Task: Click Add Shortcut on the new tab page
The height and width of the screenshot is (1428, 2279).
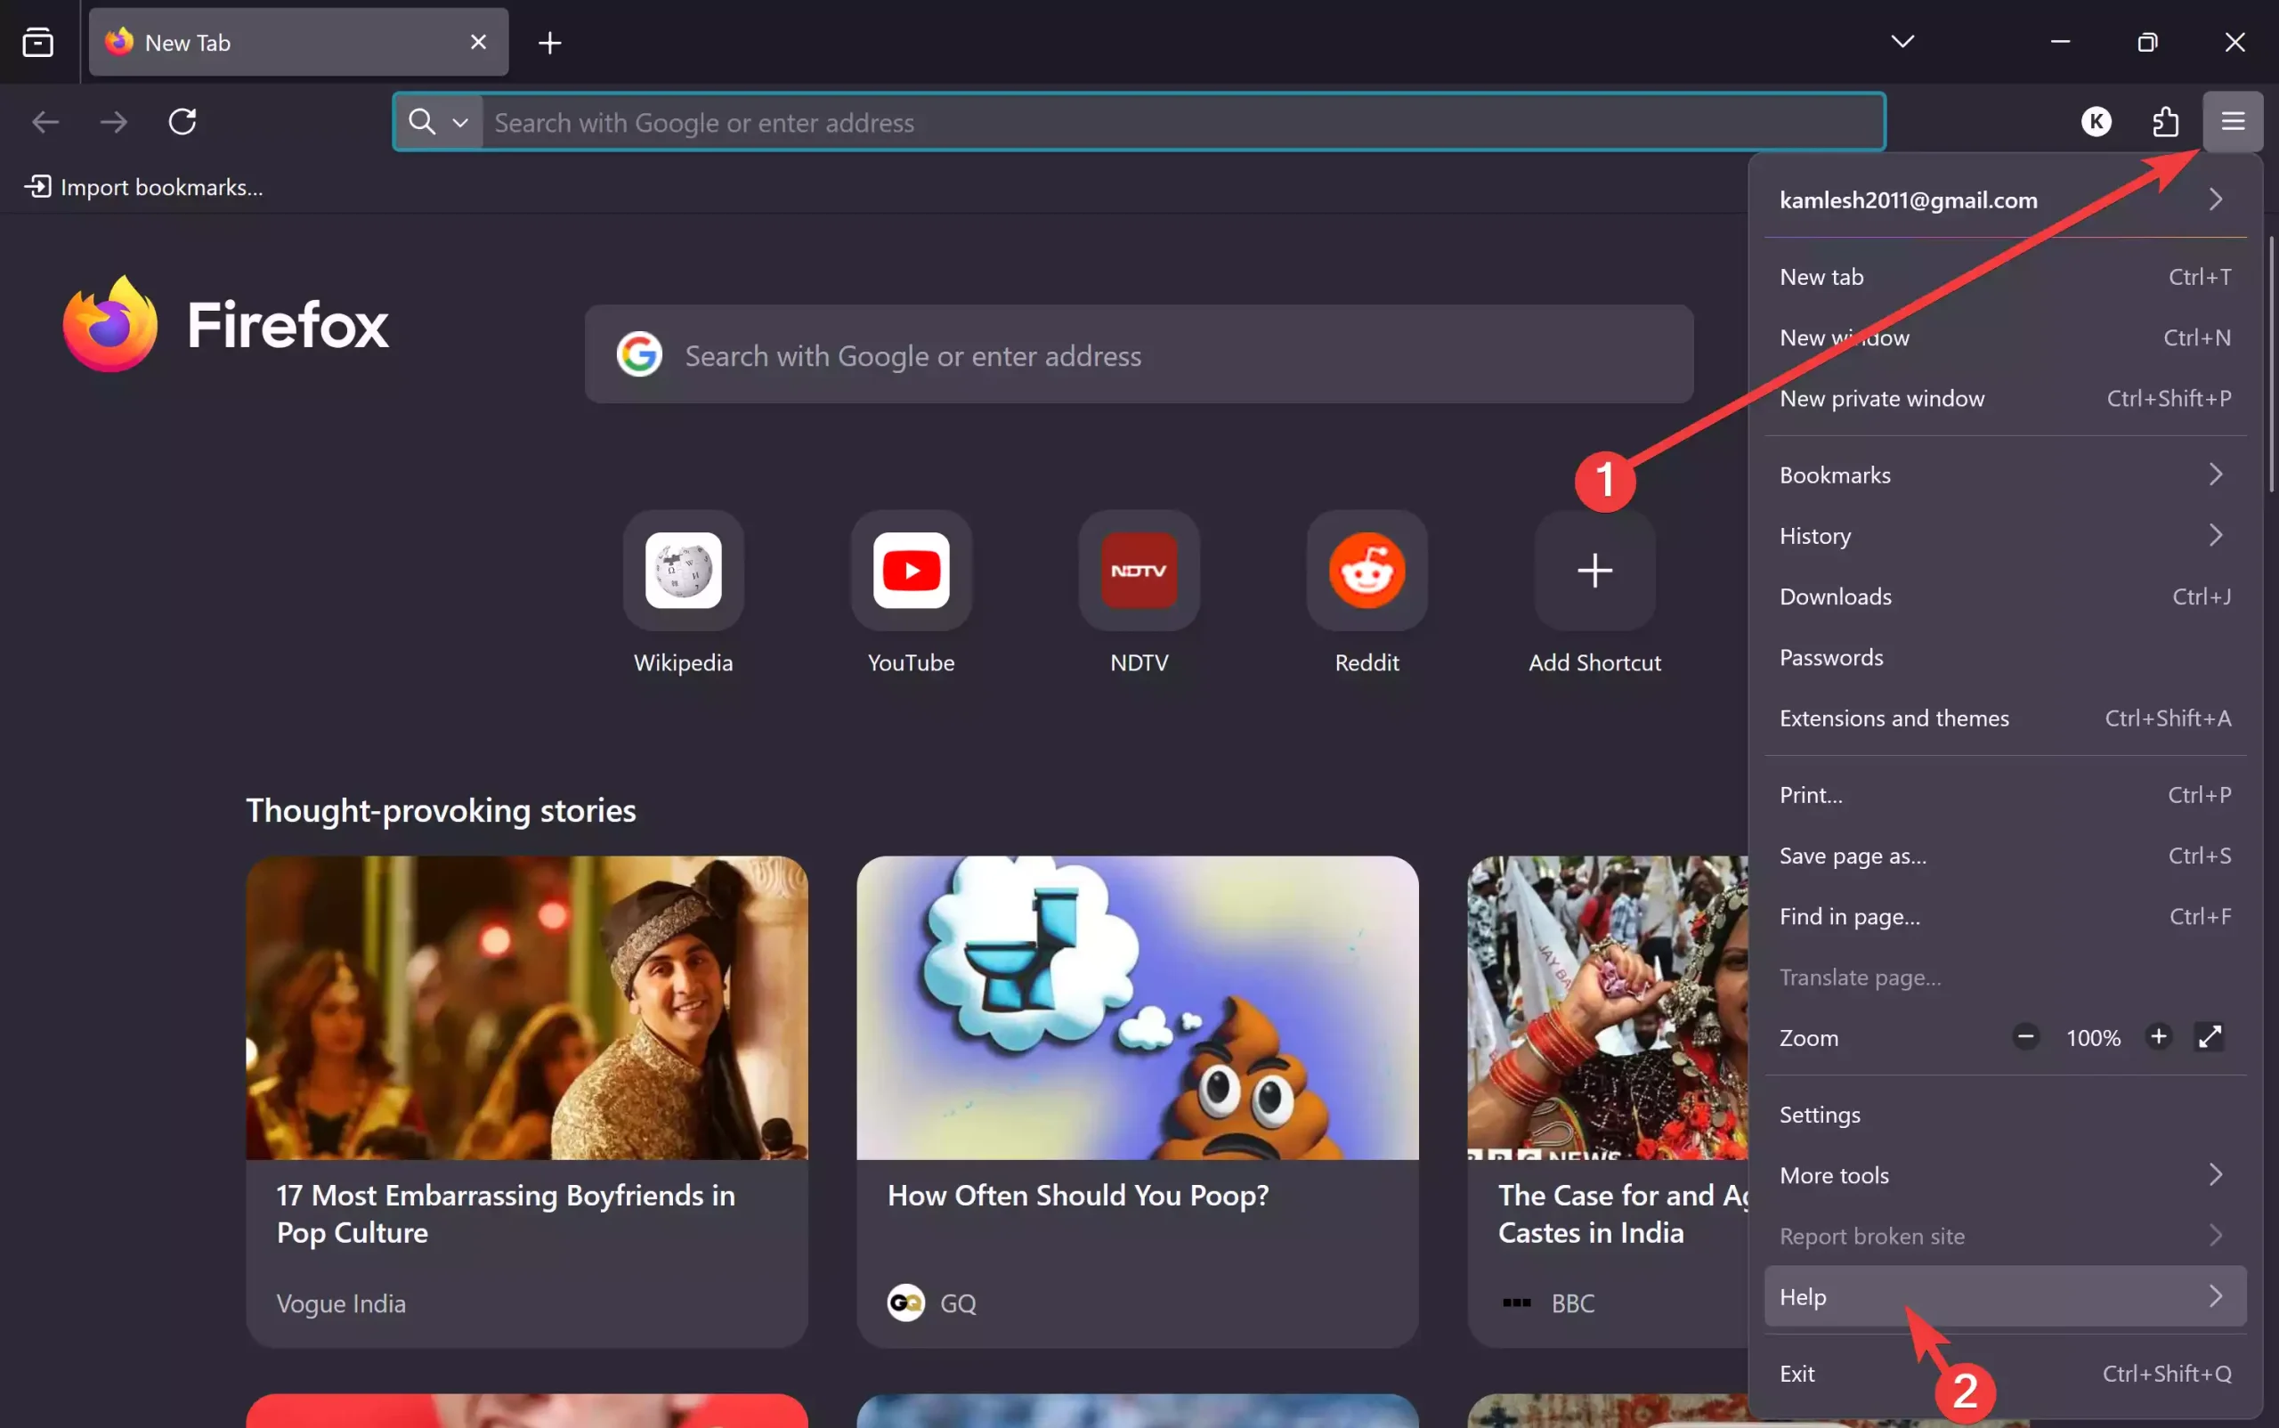Action: coord(1593,571)
